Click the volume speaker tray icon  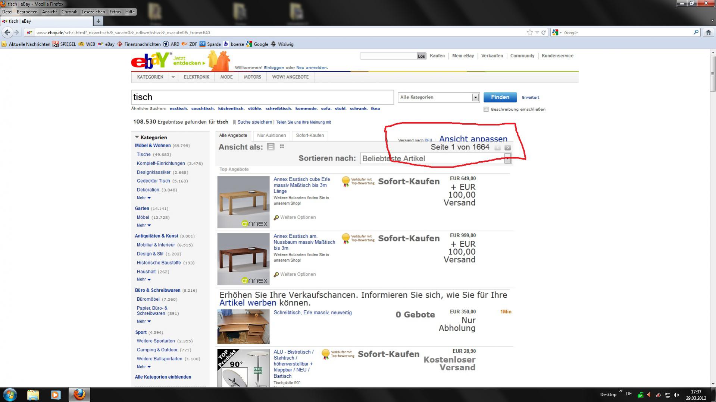[x=676, y=395]
